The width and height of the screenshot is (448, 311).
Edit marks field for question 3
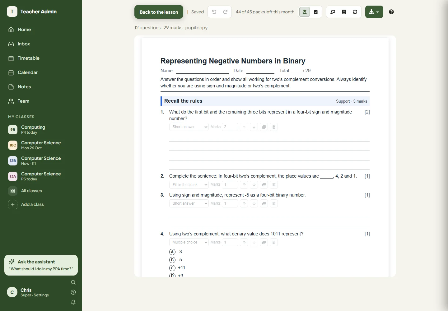click(230, 203)
